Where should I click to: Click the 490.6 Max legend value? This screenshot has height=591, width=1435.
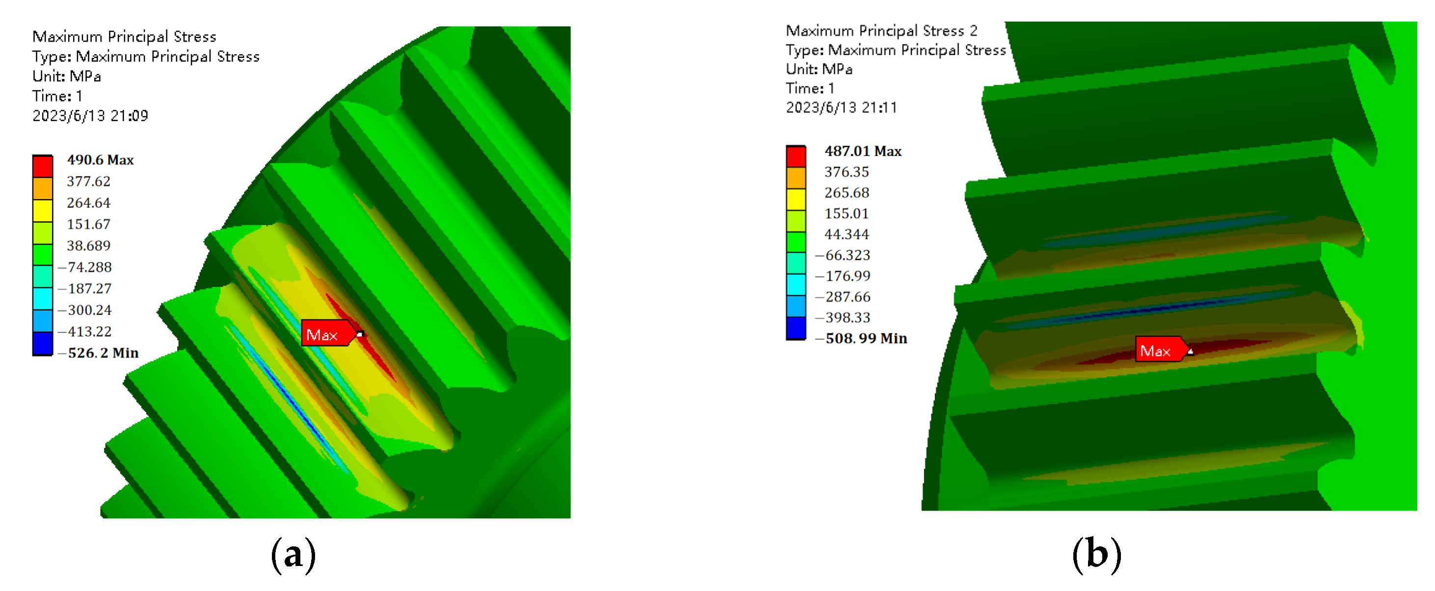tap(100, 160)
